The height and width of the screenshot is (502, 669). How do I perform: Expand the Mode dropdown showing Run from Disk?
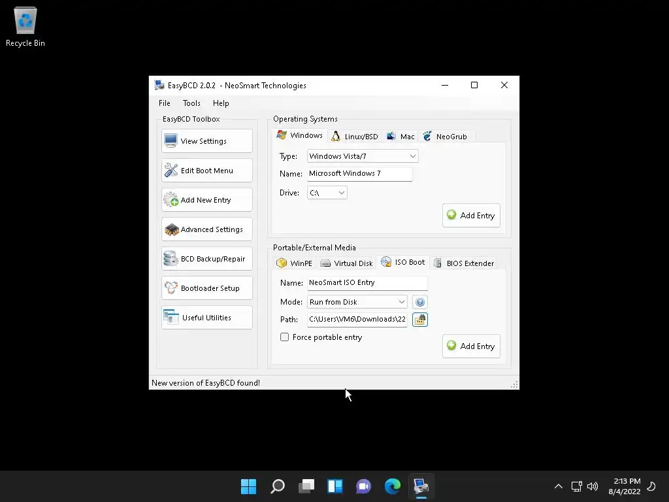coord(357,302)
